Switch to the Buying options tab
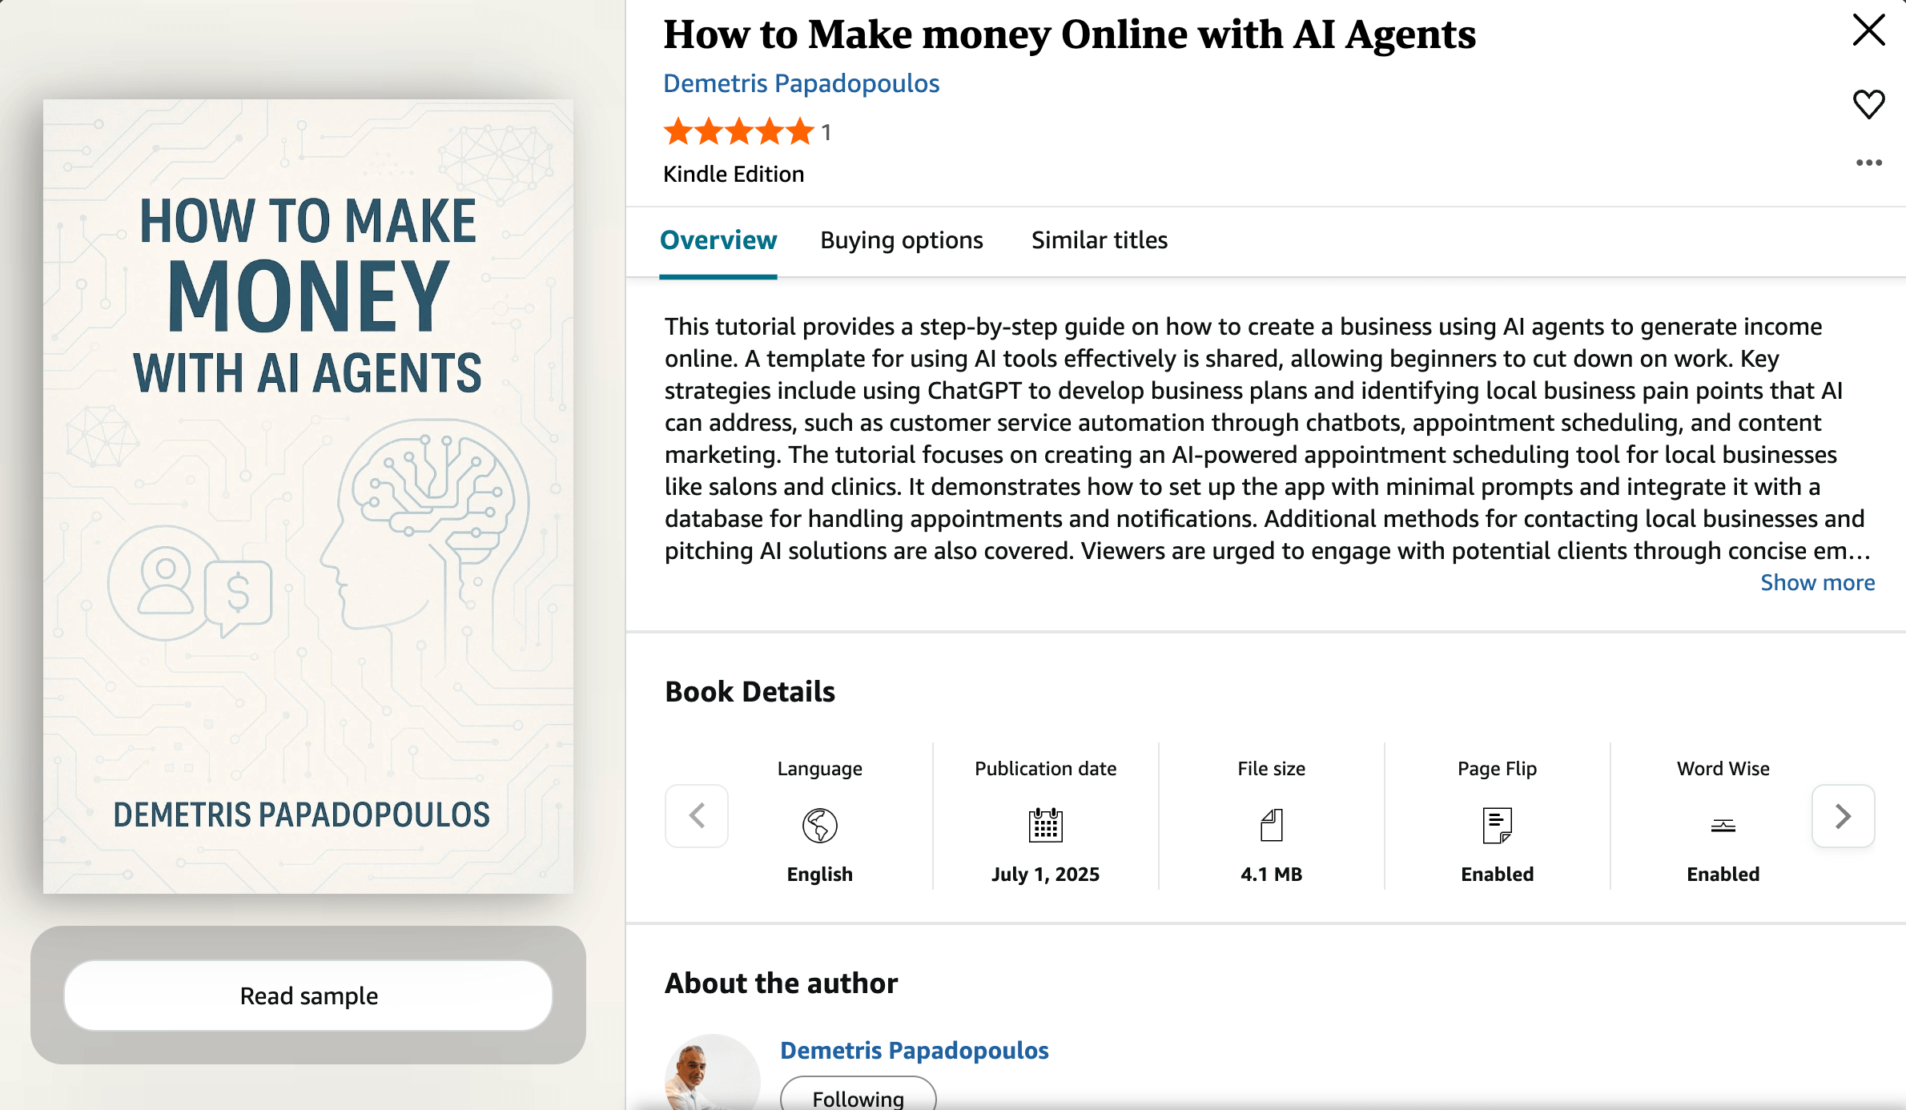The width and height of the screenshot is (1906, 1110). [901, 240]
